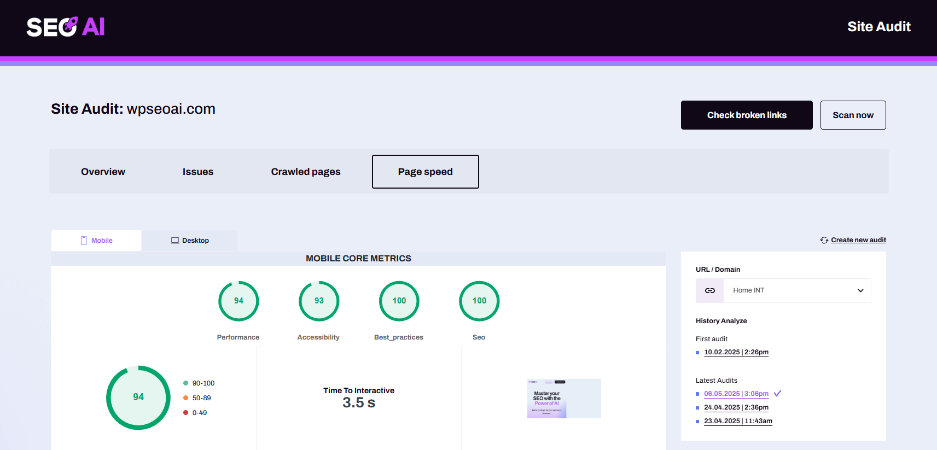This screenshot has height=450, width=937.
Task: Go to the Crawled pages tab
Action: [x=306, y=172]
